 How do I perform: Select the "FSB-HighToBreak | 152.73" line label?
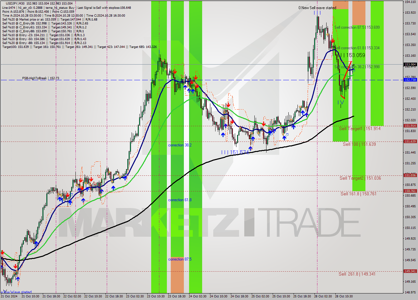(41, 78)
